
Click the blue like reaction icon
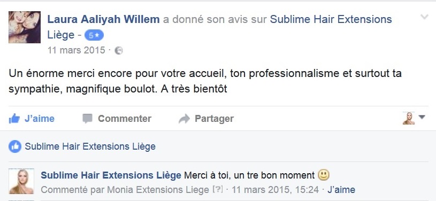point(15,146)
